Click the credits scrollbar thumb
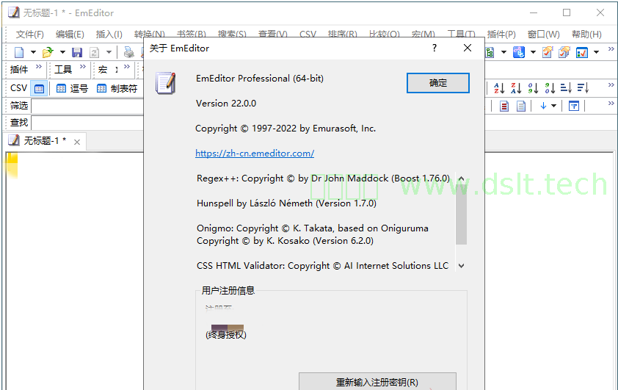The width and height of the screenshot is (618, 390). pos(461,215)
